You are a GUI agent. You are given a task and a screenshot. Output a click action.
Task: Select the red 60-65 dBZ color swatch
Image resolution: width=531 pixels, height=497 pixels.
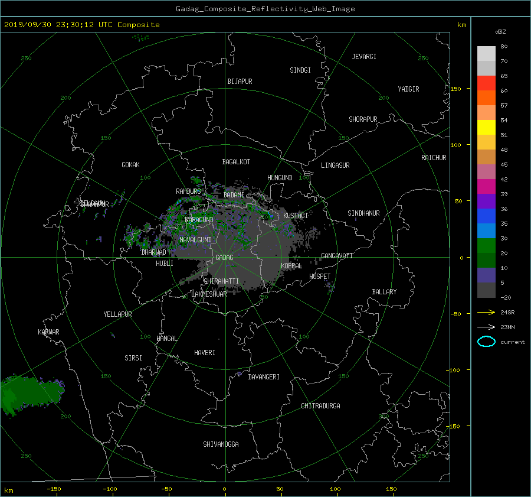click(x=486, y=83)
